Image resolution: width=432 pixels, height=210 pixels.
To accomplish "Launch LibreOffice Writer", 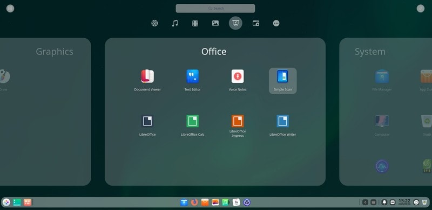I will pyautogui.click(x=282, y=125).
